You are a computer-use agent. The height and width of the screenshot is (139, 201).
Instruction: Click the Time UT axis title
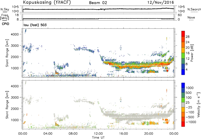coord(98,137)
